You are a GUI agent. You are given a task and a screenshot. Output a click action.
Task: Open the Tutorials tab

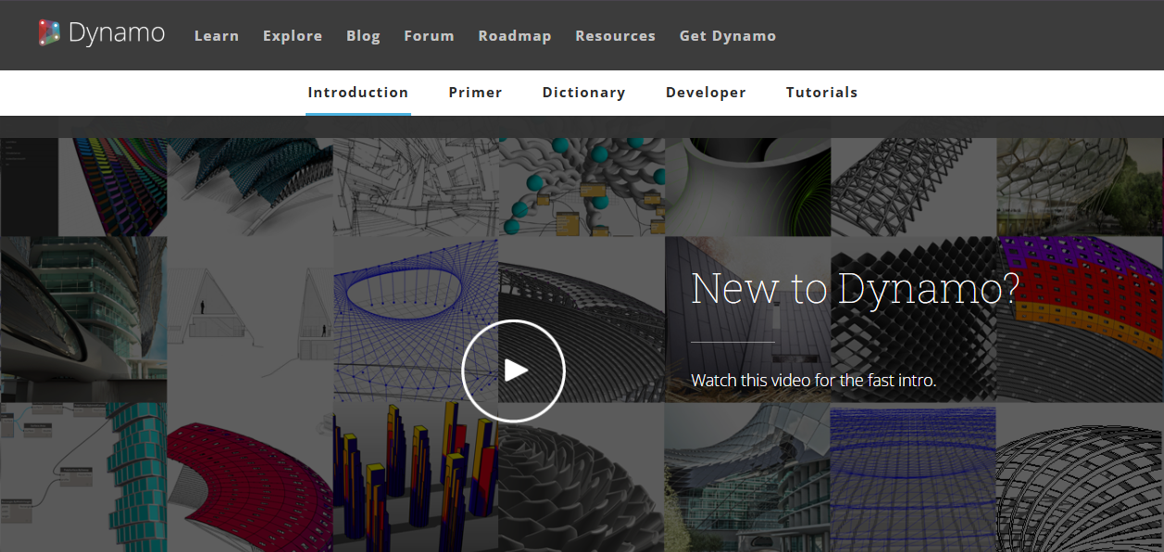[x=822, y=93]
